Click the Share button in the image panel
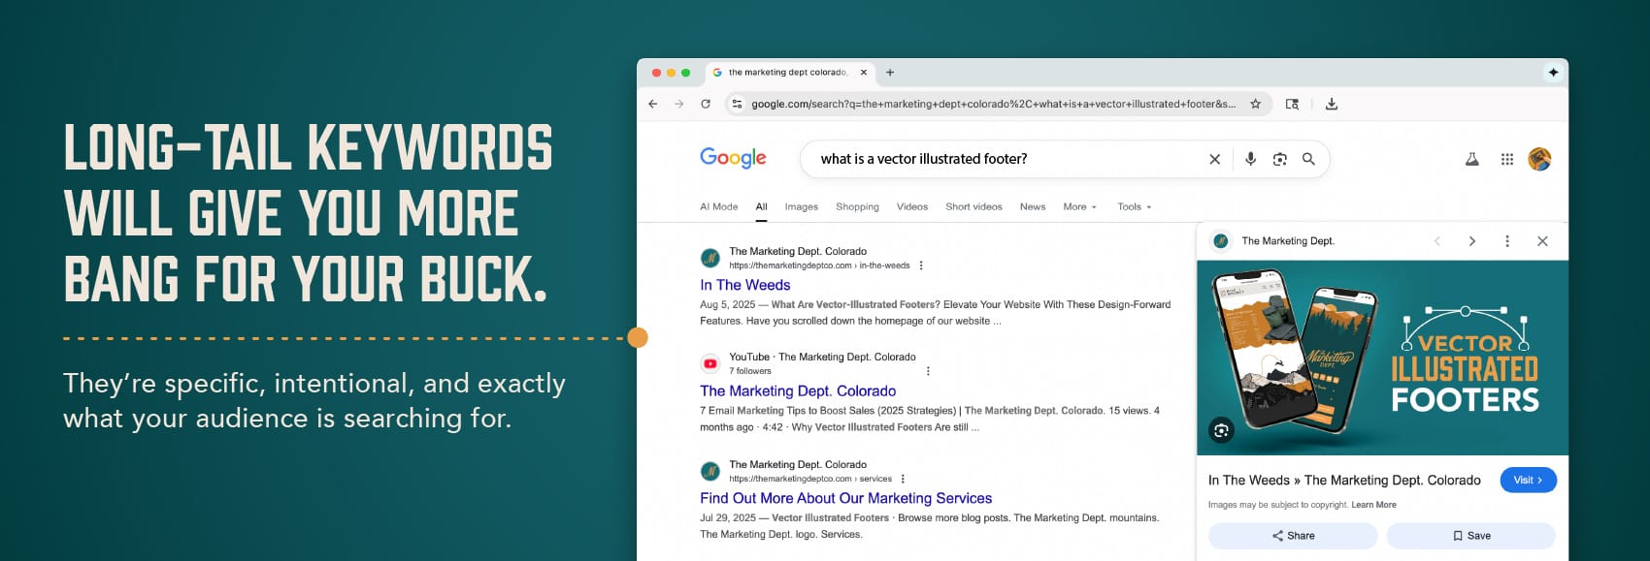Image resolution: width=1650 pixels, height=561 pixels. tap(1293, 536)
